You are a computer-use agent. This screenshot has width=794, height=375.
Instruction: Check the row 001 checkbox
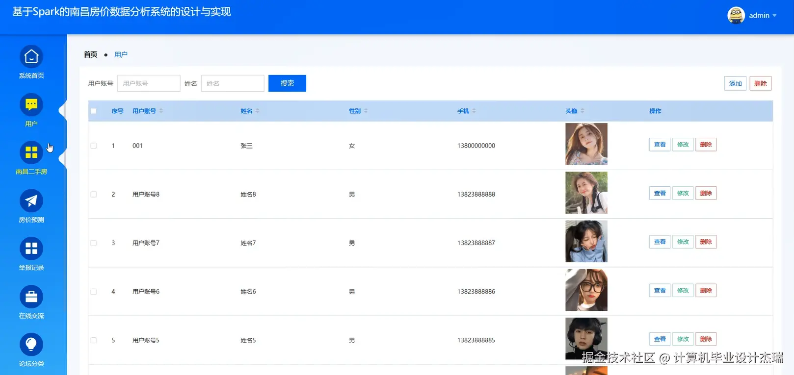pos(94,146)
